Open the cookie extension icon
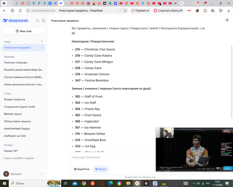The height and width of the screenshot is (187, 233). pos(197,11)
